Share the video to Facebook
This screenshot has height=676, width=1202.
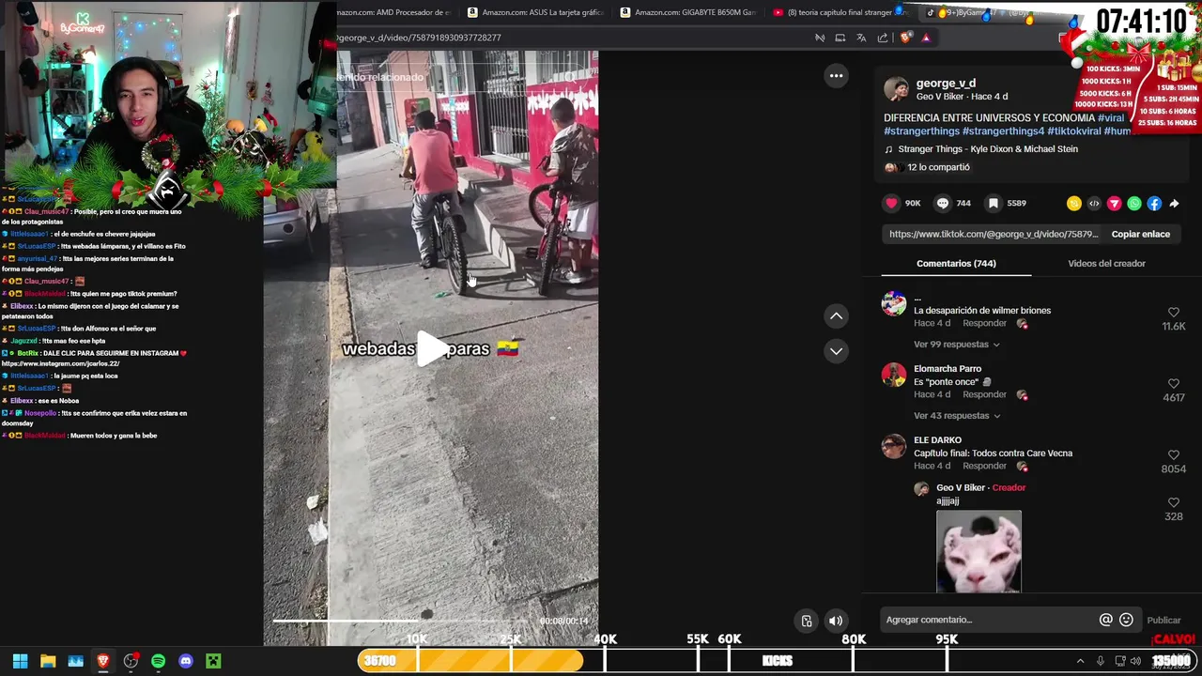(x=1154, y=203)
